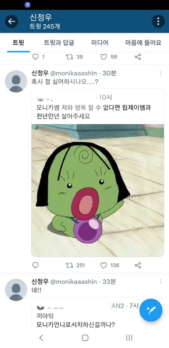Tap the back arrow in header
Viewport: 169px width, 348px height.
(x=12, y=21)
